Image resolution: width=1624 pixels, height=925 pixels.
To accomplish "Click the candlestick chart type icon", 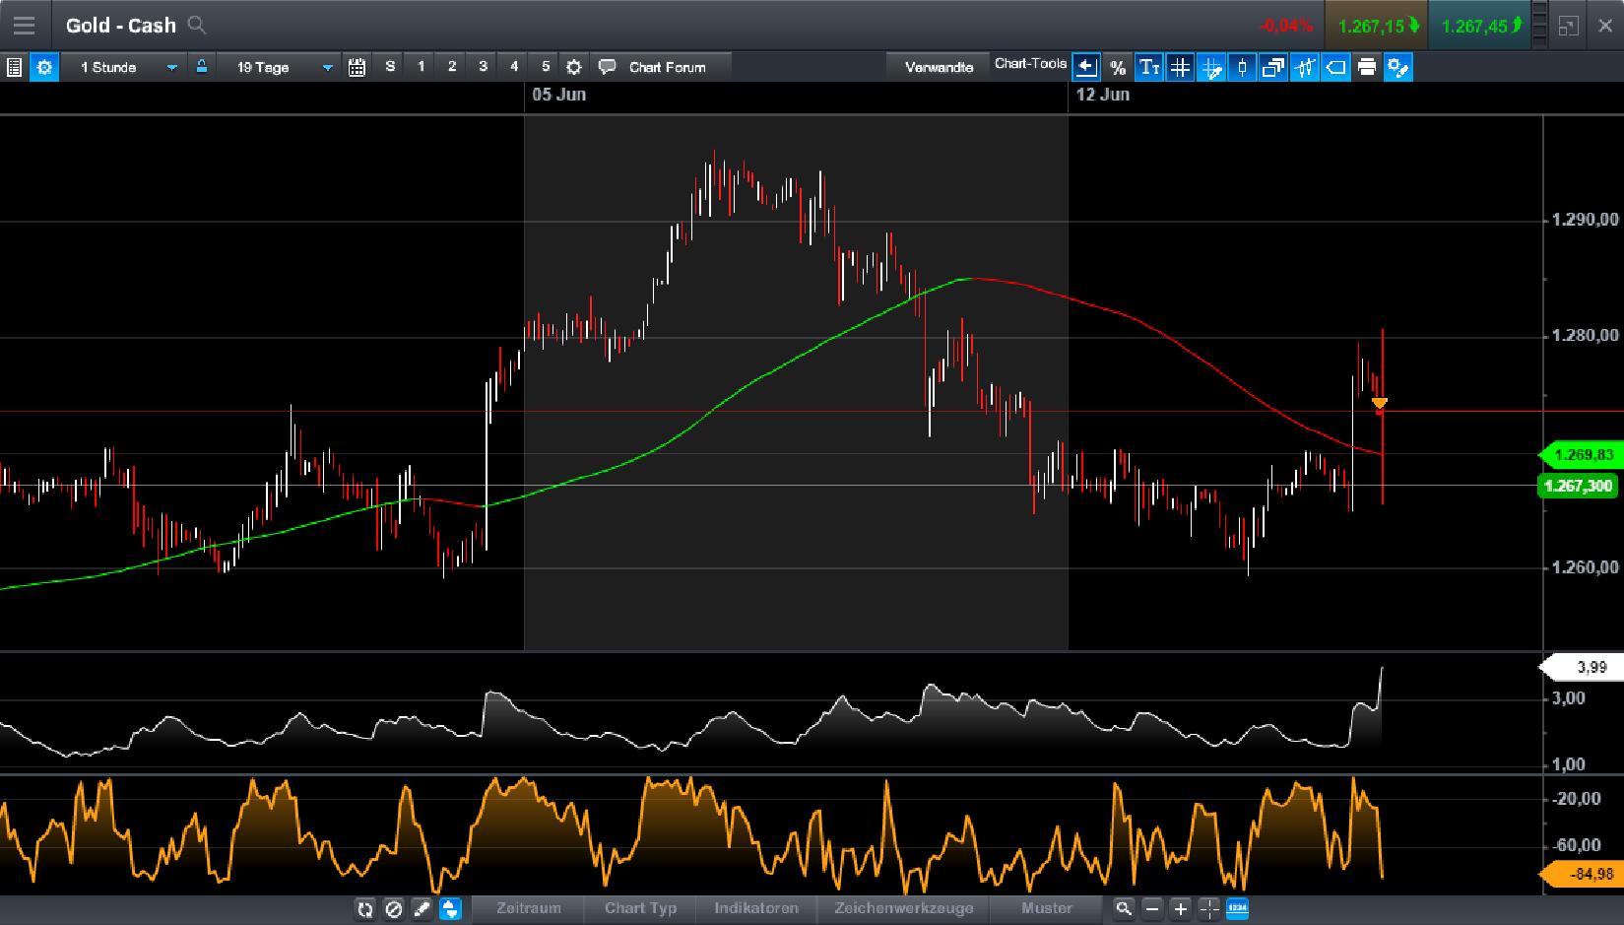I will (x=1242, y=68).
